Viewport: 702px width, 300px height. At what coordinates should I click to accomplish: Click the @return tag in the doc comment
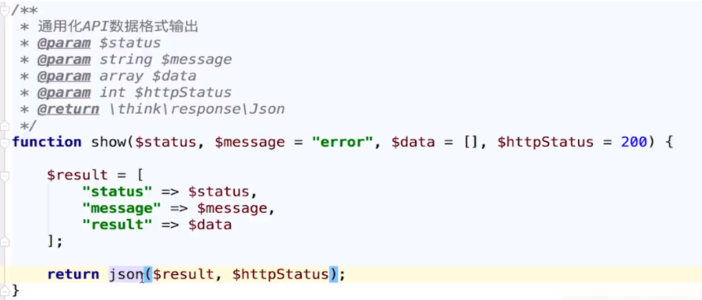coord(69,109)
